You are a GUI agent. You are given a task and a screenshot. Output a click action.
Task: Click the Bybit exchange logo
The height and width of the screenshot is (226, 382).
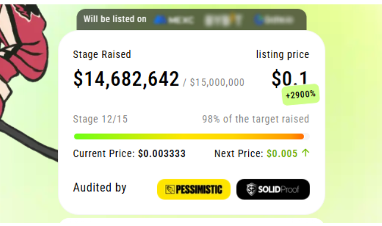223,20
